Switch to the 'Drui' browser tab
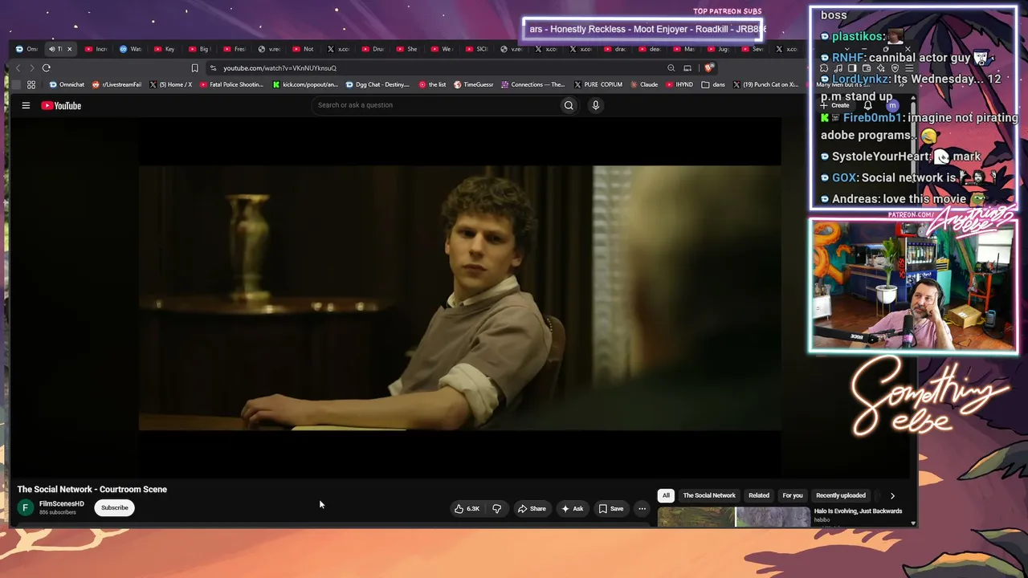1028x578 pixels. [373, 49]
